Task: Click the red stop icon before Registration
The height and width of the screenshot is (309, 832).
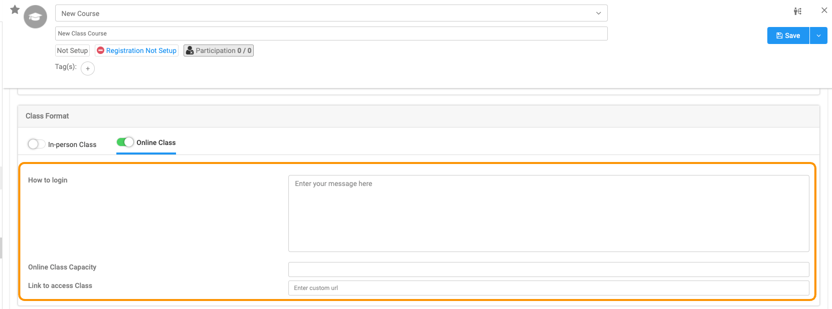Action: [x=100, y=50]
